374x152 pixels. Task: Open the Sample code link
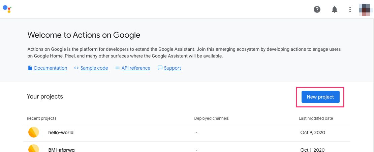94,68
